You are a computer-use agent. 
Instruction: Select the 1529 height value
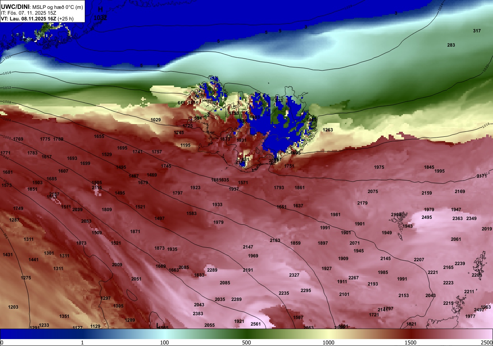pyautogui.click(x=107, y=155)
